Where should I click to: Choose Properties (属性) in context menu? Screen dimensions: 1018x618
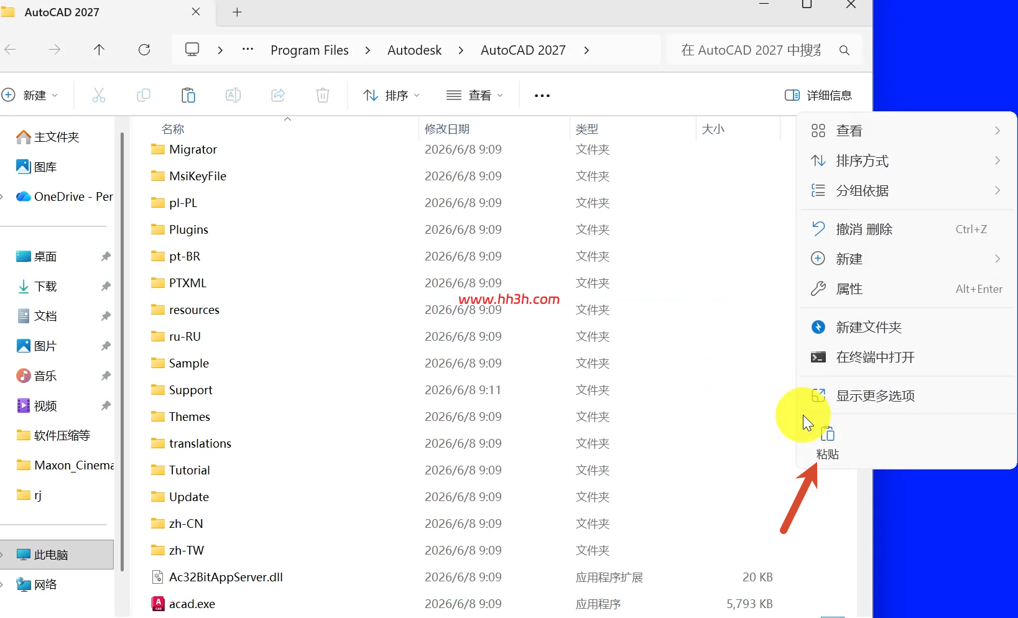907,288
